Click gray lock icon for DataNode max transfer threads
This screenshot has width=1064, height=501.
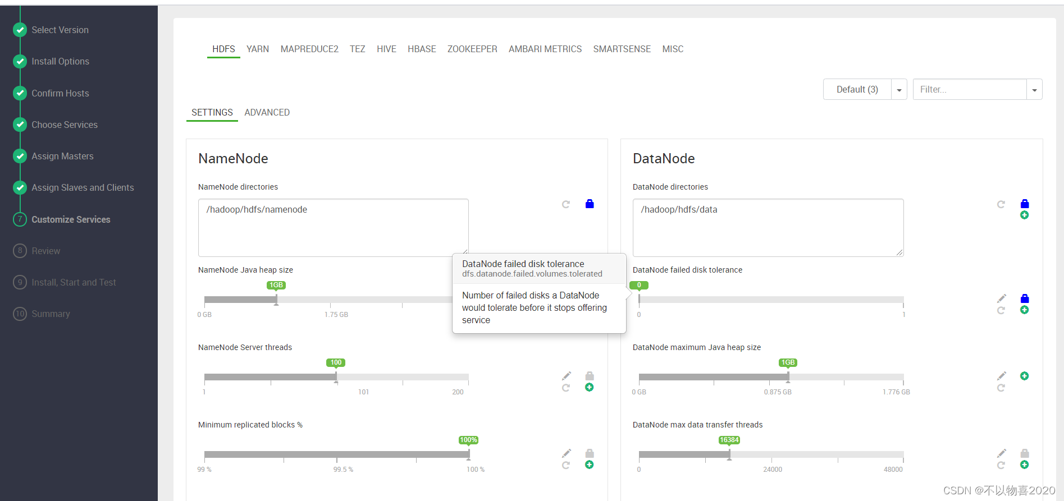point(1025,453)
